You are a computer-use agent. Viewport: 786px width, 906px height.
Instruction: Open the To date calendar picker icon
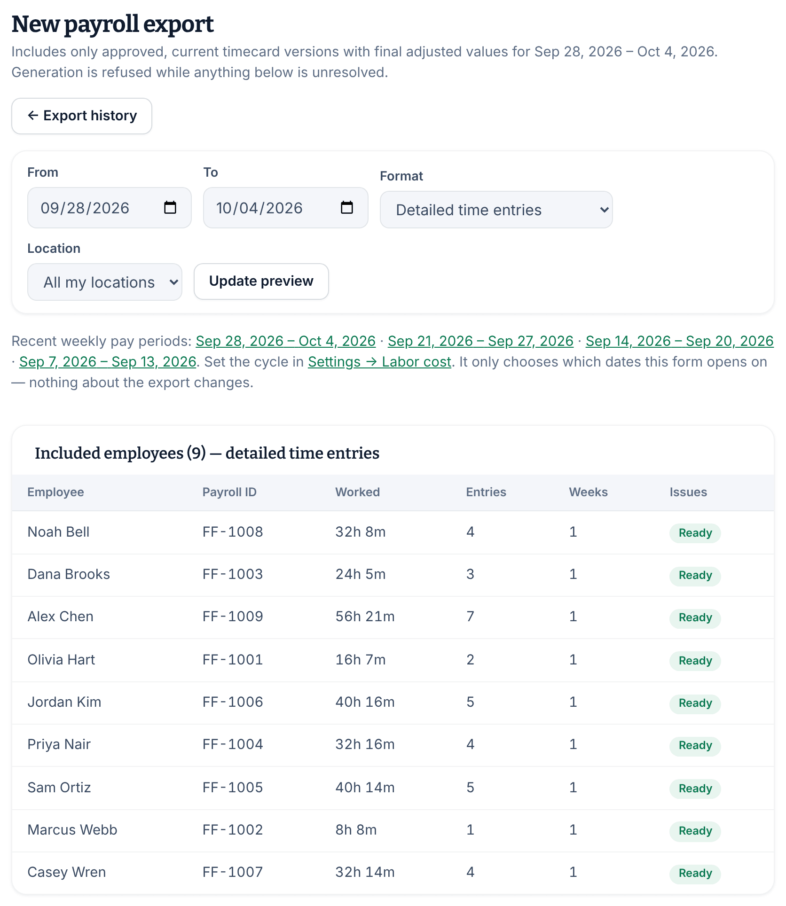[346, 207]
